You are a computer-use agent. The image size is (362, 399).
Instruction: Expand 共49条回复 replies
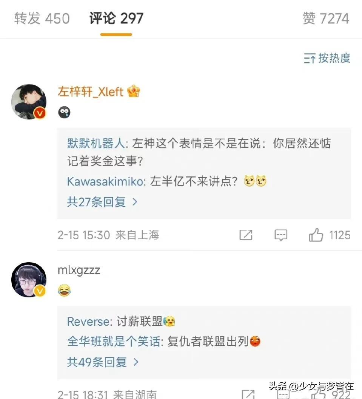(103, 362)
